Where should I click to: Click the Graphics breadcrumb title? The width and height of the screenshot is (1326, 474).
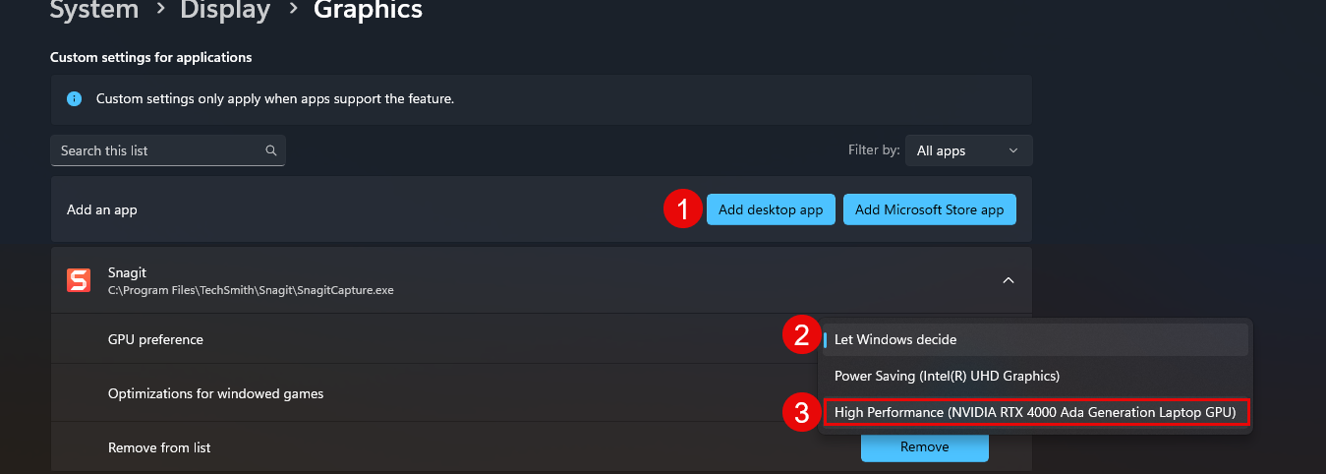[x=368, y=11]
